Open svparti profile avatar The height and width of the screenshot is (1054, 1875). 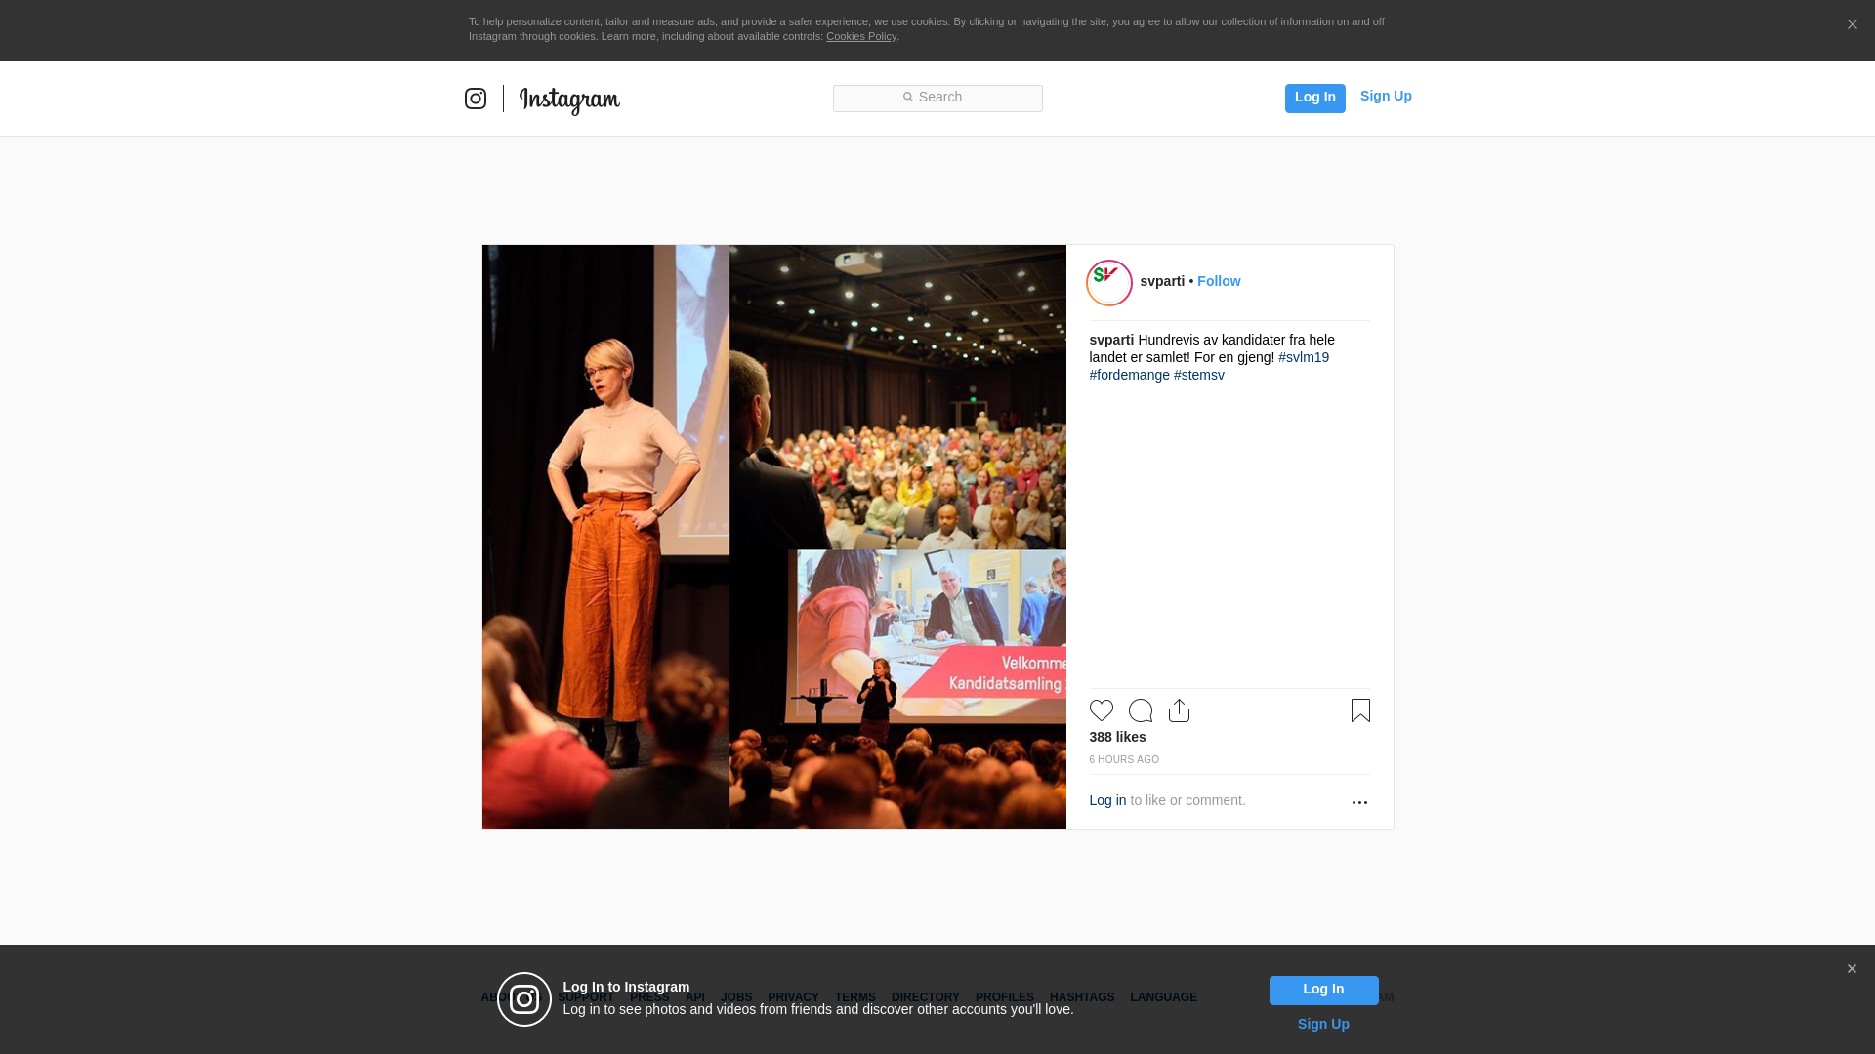coord(1109,283)
